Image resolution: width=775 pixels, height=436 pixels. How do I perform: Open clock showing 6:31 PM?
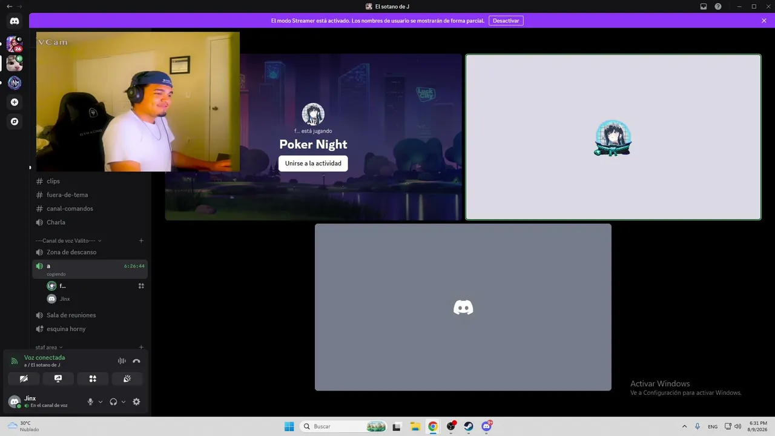[758, 426]
